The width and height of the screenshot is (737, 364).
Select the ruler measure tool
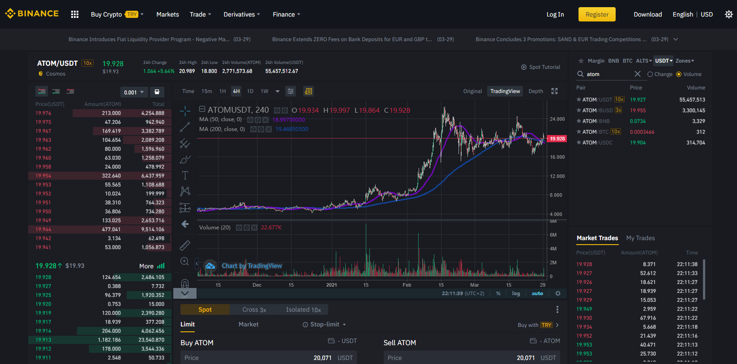[x=185, y=245]
